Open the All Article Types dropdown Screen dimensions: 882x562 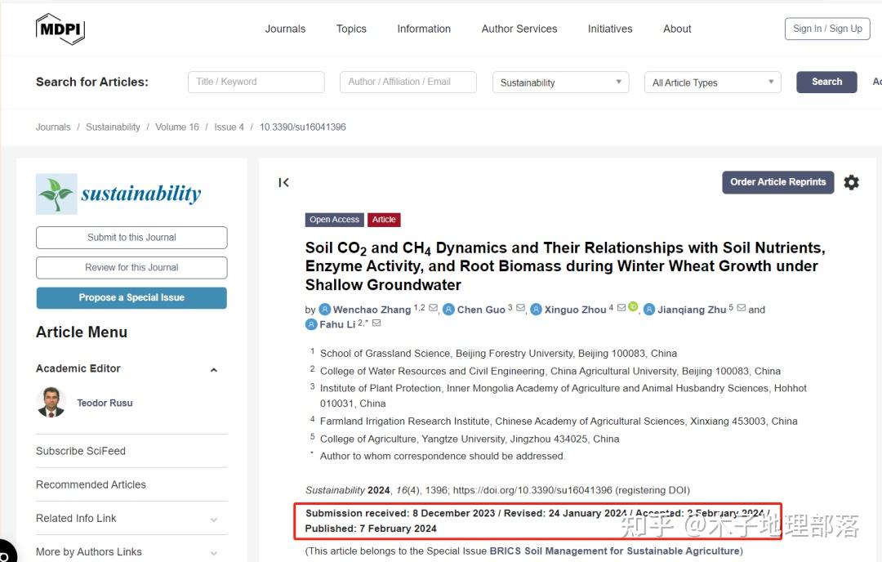[712, 83]
